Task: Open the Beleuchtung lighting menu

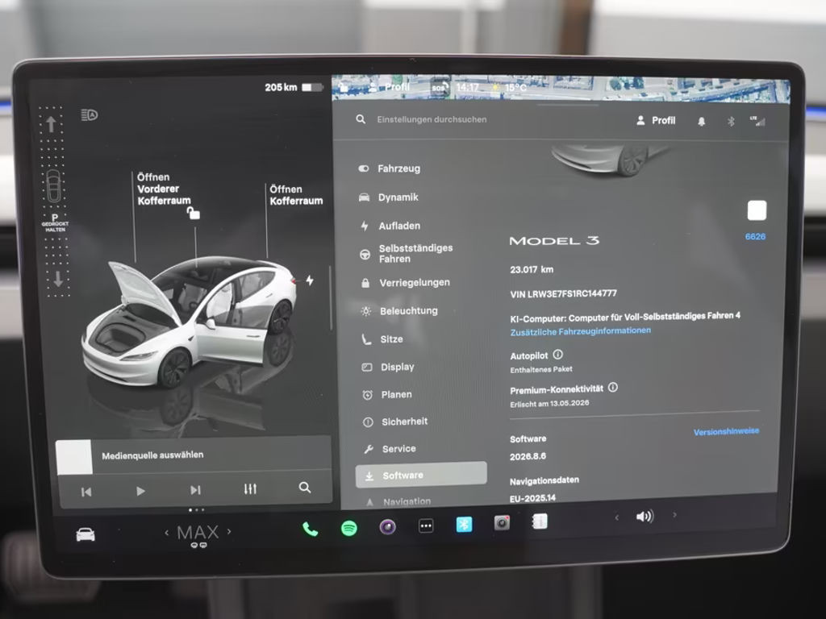Action: tap(399, 311)
